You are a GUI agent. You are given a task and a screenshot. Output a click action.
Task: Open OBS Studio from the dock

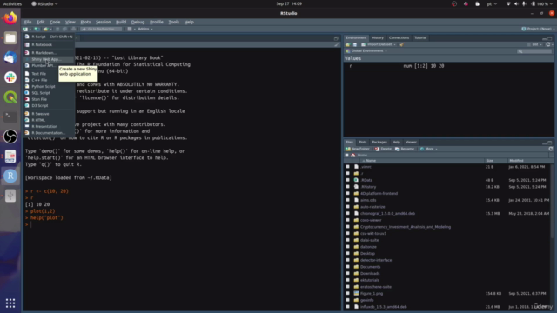[10, 137]
